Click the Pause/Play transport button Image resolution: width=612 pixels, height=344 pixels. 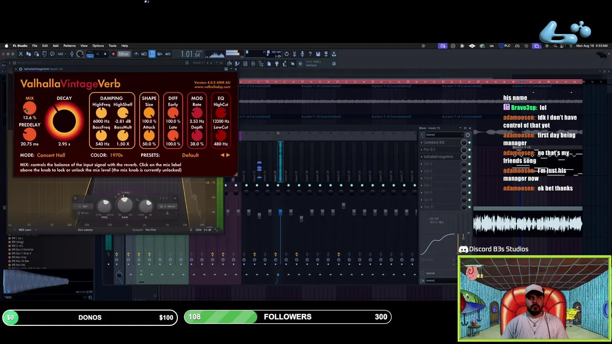[x=98, y=54]
